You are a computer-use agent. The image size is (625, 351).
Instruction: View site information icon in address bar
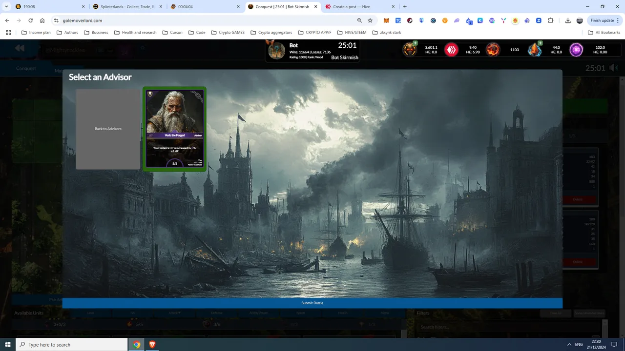point(56,20)
